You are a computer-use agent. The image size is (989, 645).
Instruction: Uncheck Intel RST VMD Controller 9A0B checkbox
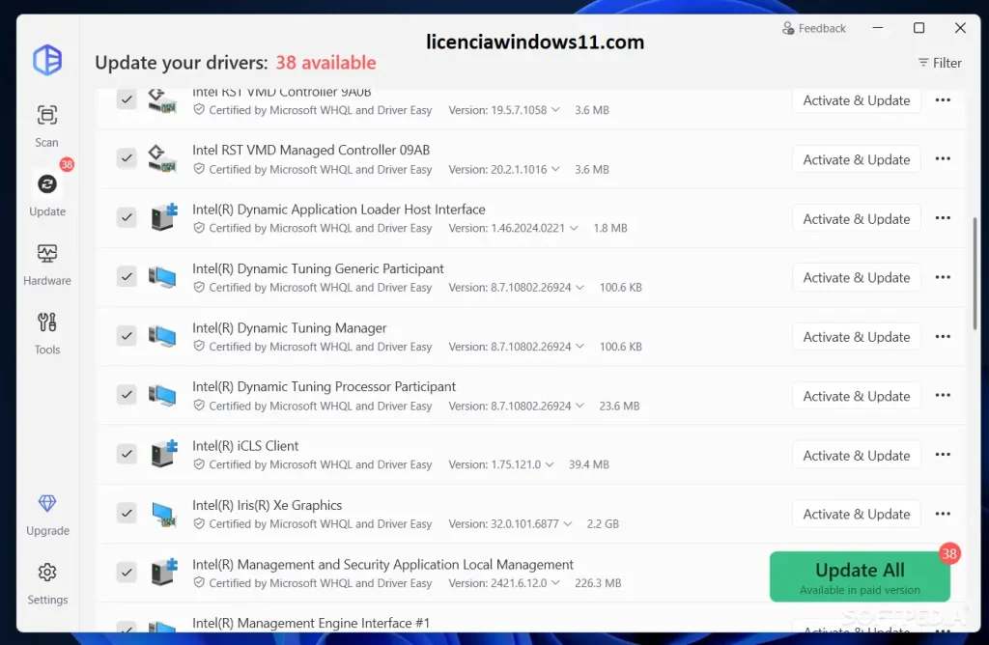pyautogui.click(x=127, y=99)
